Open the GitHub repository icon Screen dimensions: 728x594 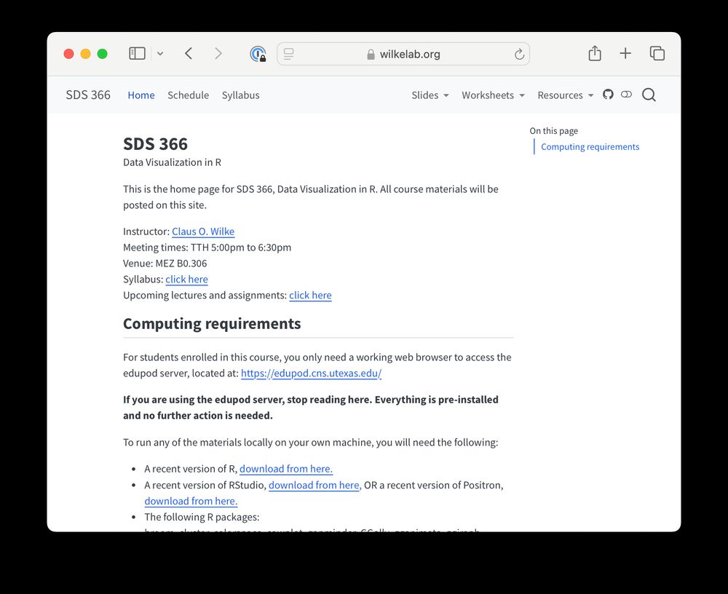point(608,95)
